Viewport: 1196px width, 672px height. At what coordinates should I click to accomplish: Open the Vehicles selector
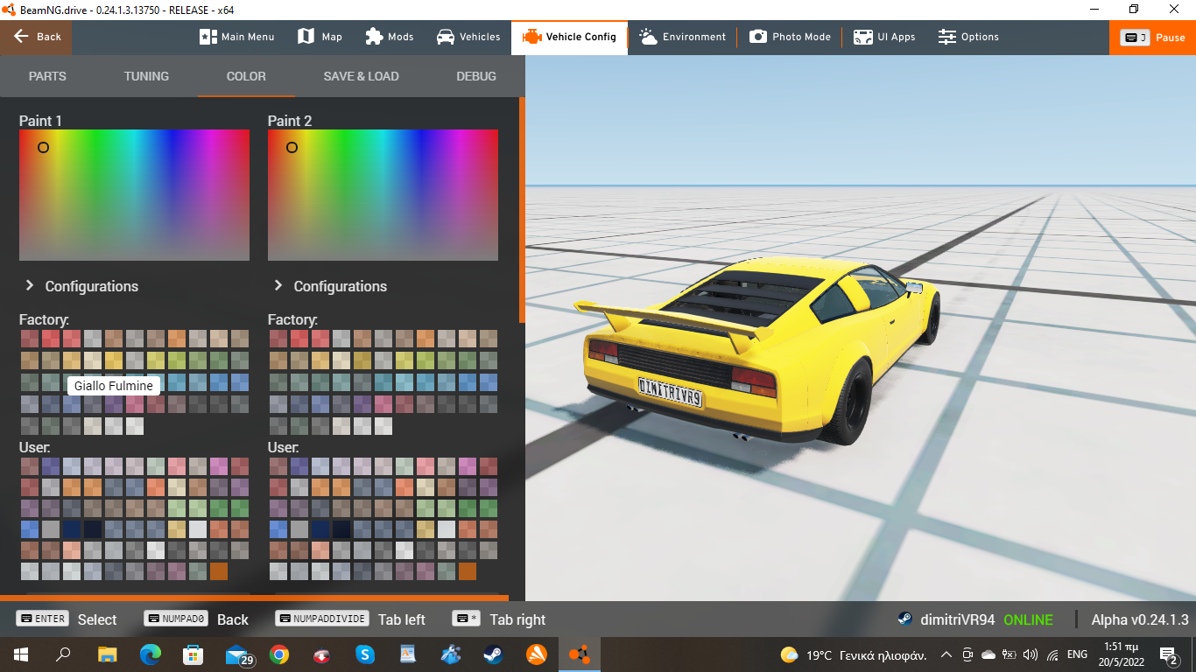468,37
